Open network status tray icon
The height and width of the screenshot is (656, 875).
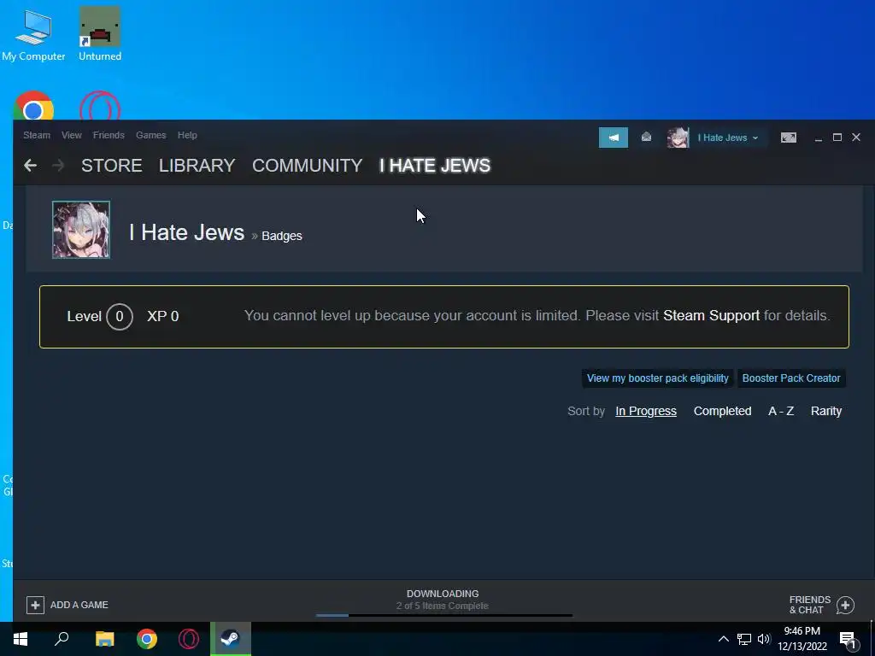[x=744, y=639]
